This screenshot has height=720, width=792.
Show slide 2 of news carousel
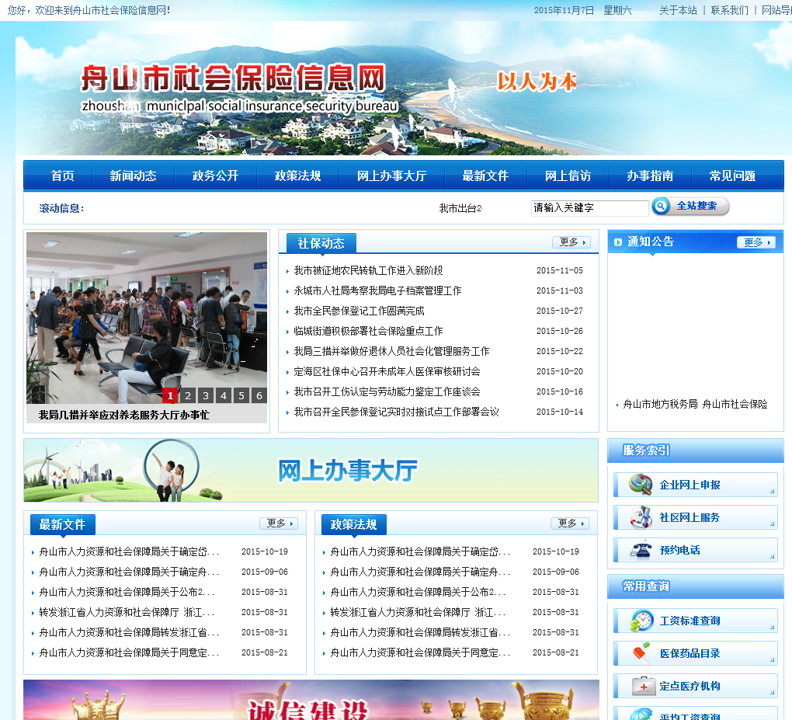pyautogui.click(x=188, y=395)
